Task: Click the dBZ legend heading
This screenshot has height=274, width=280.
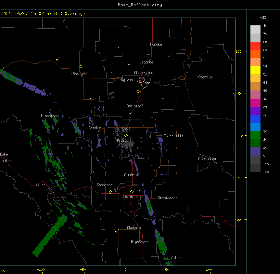Action: [x=263, y=18]
